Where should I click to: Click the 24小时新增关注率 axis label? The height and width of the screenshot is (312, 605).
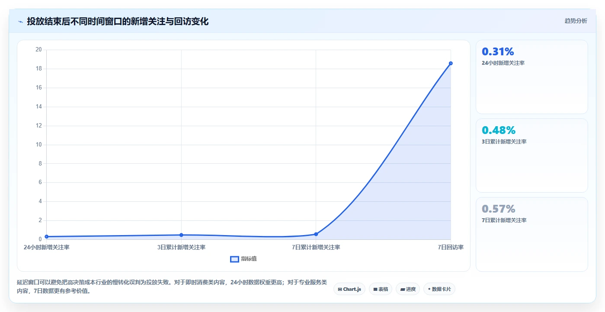47,247
